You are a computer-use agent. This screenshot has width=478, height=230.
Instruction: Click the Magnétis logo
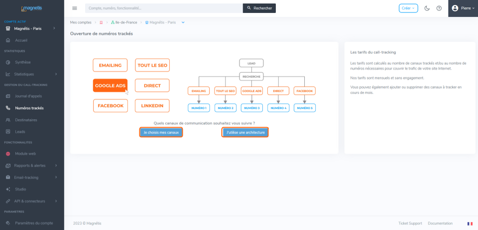[32, 8]
